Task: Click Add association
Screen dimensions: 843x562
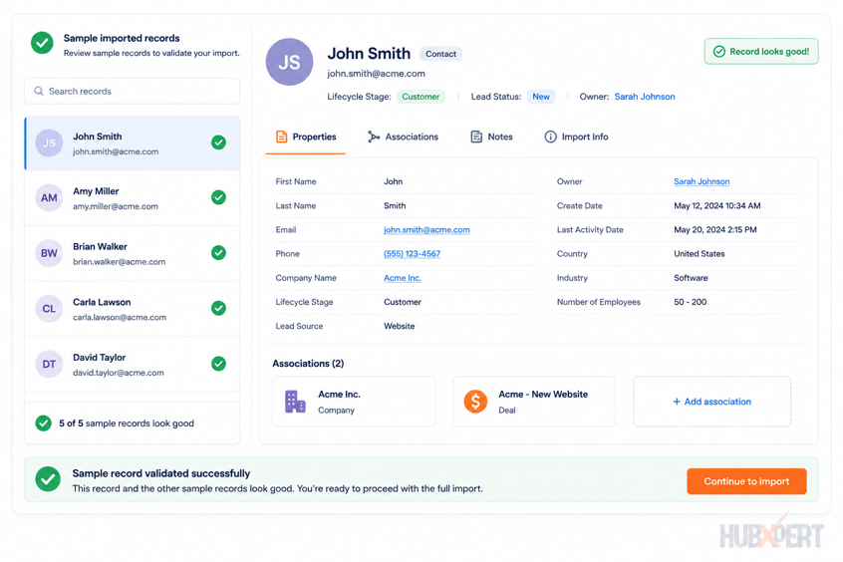Action: click(711, 402)
